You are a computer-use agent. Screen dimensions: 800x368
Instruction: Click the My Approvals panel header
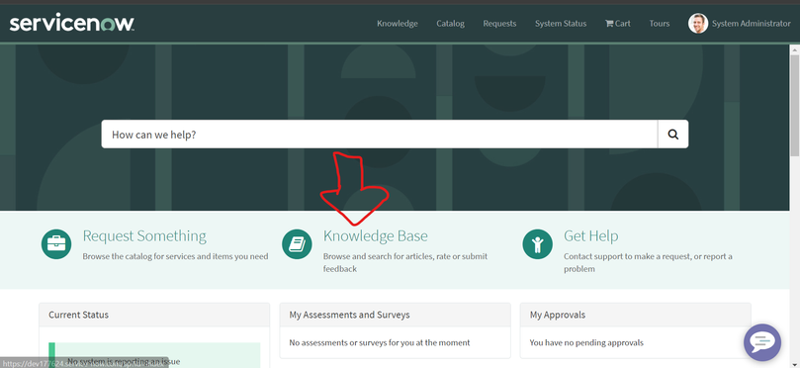pyautogui.click(x=635, y=315)
